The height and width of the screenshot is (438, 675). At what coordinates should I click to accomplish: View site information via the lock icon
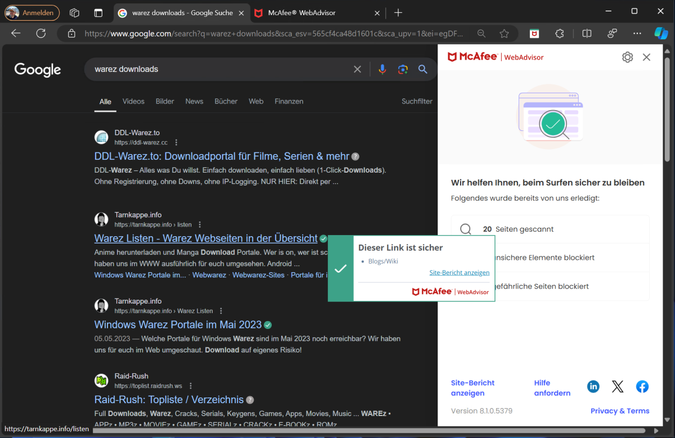[x=71, y=34]
